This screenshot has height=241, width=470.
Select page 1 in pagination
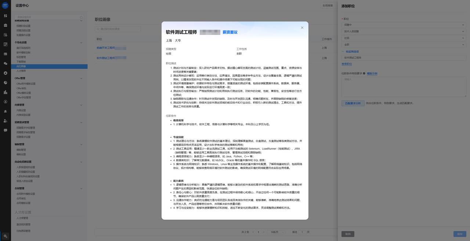[x=258, y=232]
